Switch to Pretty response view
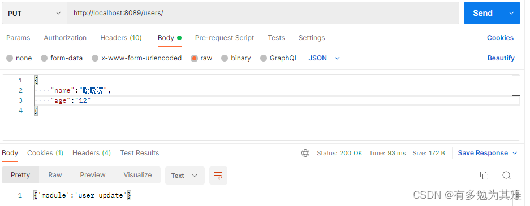The image size is (530, 206). point(20,175)
